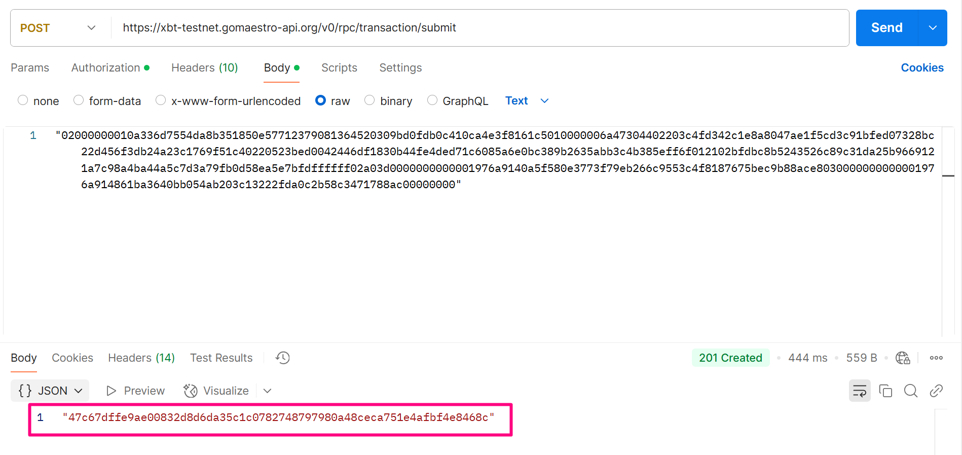
Task: Click the 444 ms response time
Action: tap(808, 358)
